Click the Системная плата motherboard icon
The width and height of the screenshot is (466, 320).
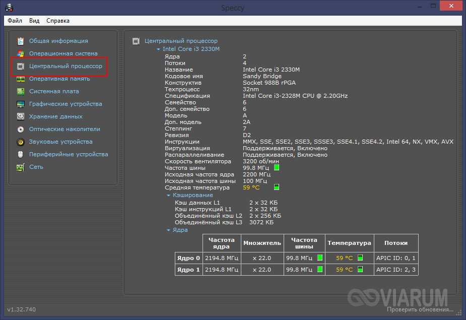[21, 91]
